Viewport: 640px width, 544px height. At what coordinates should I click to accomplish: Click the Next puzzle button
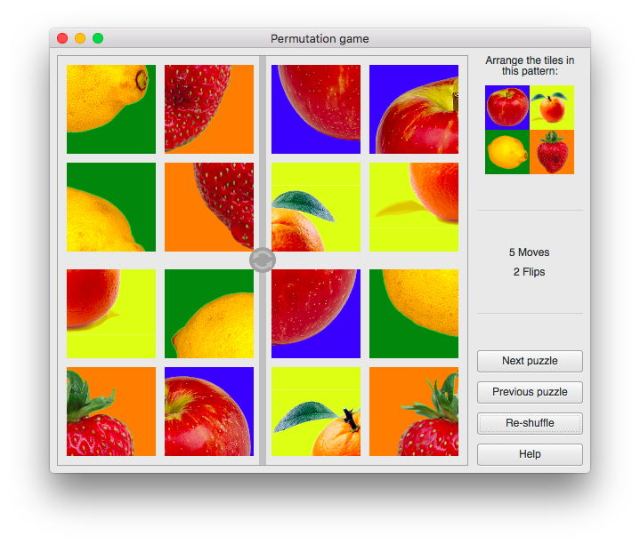(x=530, y=361)
